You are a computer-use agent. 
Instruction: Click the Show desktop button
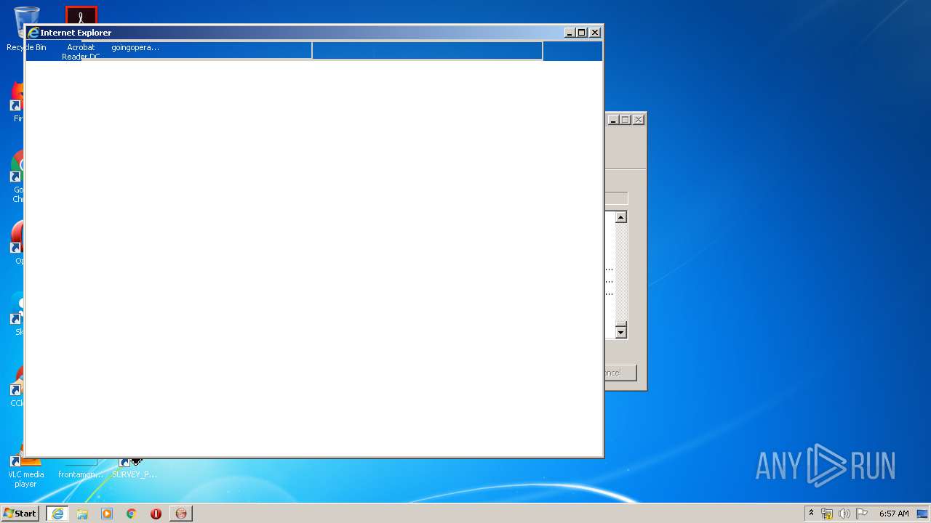click(923, 514)
